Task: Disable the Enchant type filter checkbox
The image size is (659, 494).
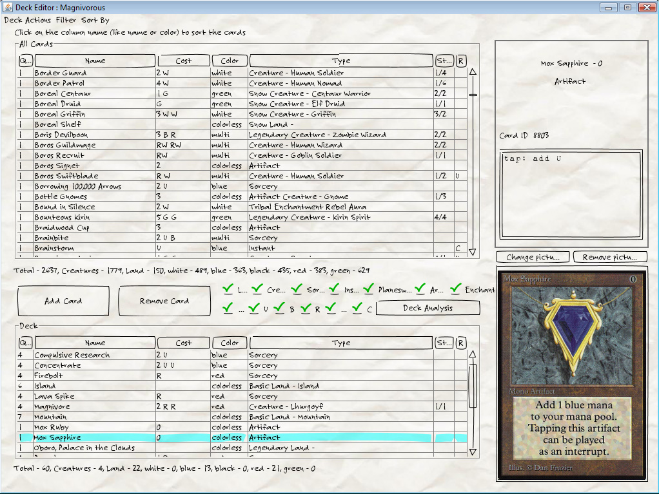Action: (455, 289)
